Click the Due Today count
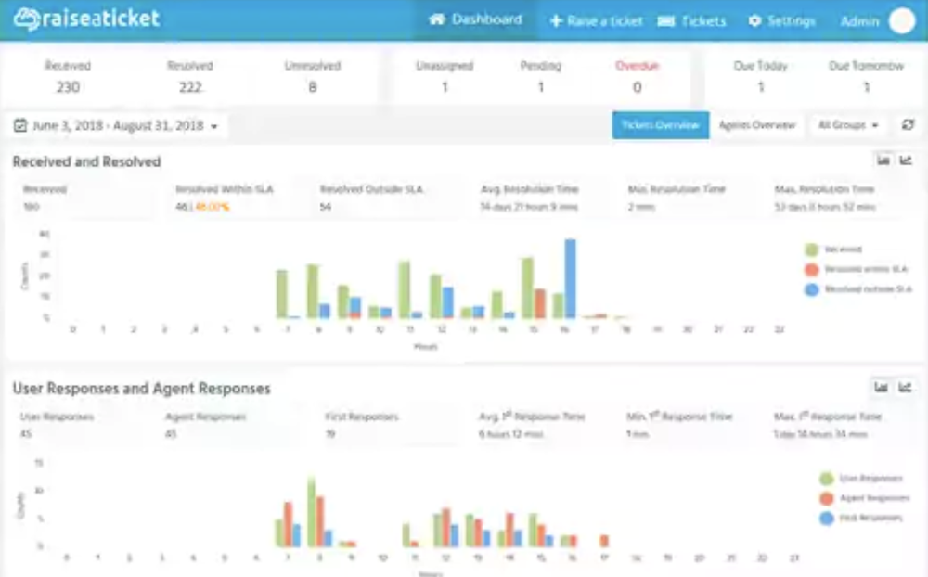The width and height of the screenshot is (928, 577). (x=761, y=87)
